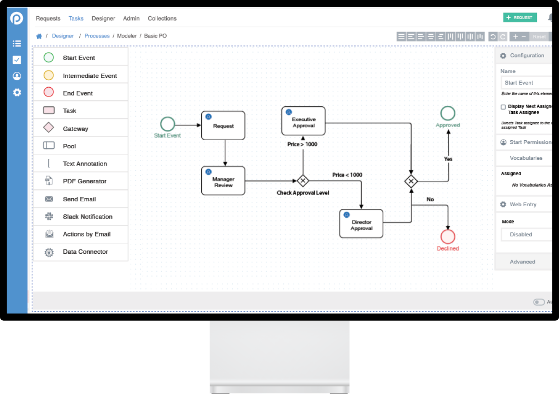Click the Undo icon in the modeler toolbar
This screenshot has width=559, height=394.
[492, 37]
